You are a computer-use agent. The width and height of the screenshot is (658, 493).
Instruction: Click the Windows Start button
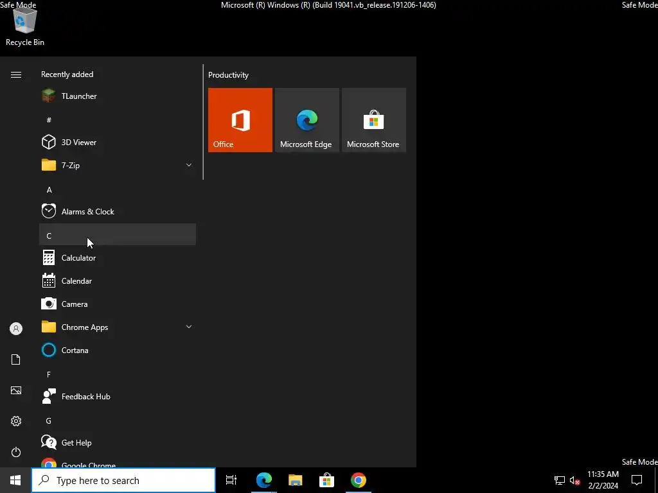coord(15,480)
